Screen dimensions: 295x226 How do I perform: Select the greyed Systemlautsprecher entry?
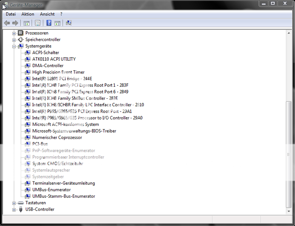51,170
